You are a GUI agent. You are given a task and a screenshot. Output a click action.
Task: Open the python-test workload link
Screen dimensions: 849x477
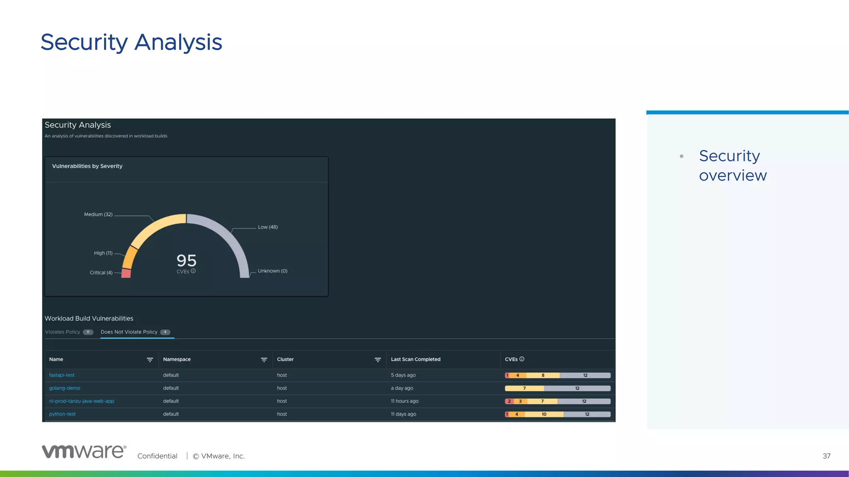[x=62, y=414]
